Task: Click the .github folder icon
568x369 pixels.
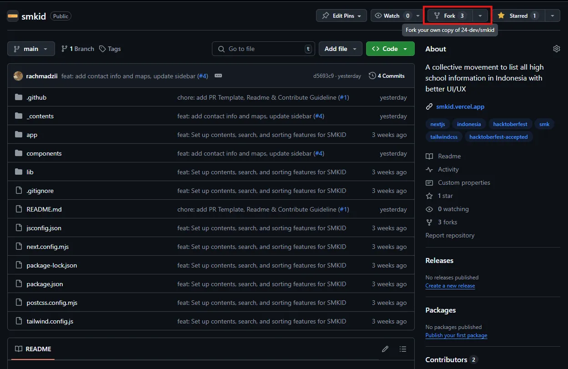Action: point(19,97)
